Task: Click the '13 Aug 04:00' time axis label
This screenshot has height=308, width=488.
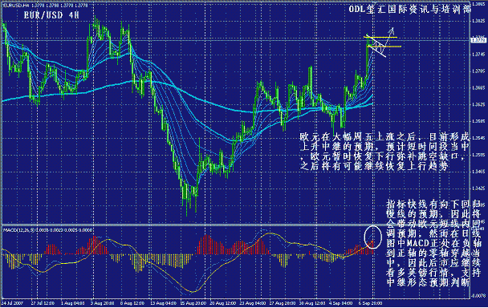Action: 163,302
